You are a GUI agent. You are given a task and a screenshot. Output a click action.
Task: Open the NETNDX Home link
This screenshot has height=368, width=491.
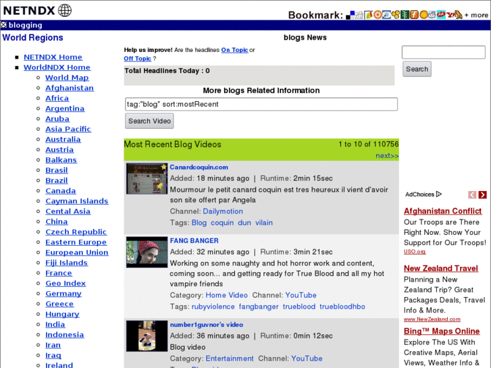click(x=53, y=57)
